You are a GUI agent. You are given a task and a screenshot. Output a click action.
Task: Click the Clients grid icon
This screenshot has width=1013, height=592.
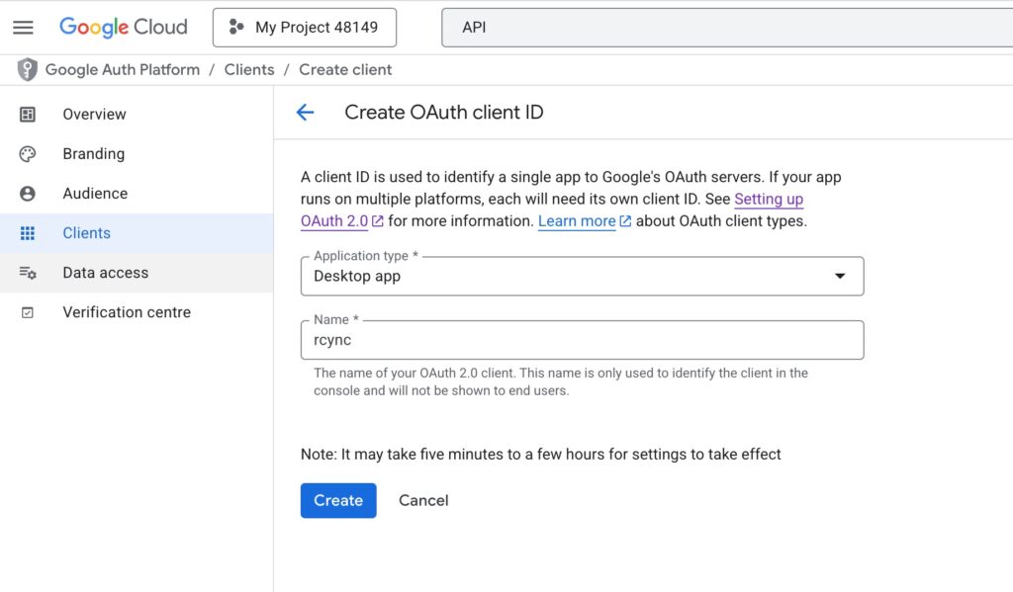(x=27, y=233)
